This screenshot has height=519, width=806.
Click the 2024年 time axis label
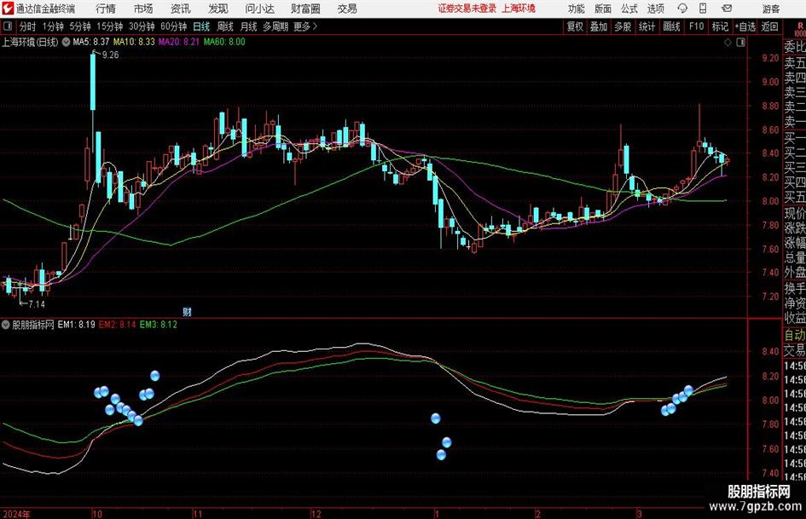coord(16,514)
